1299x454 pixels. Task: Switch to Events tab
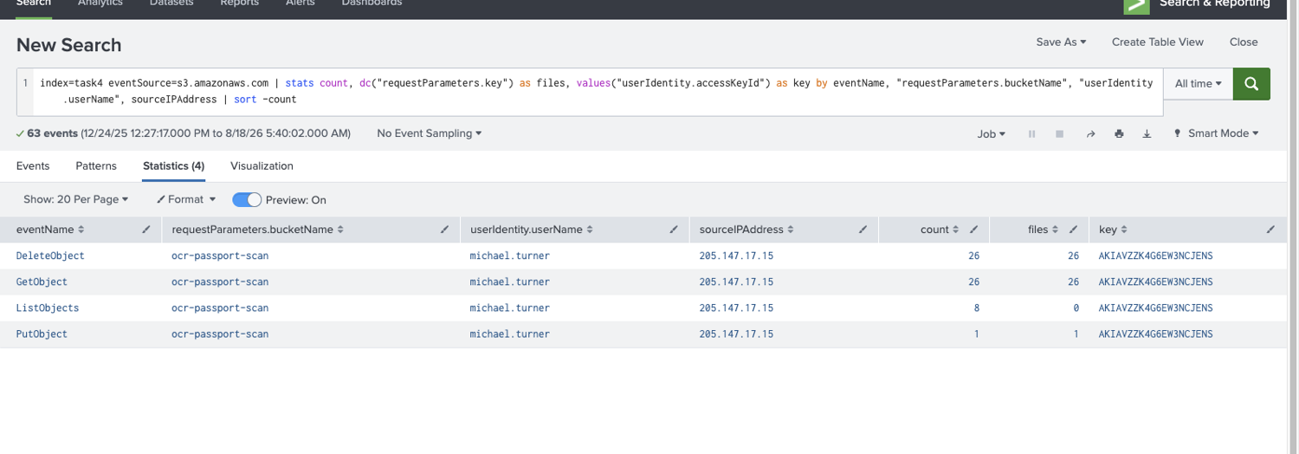pyautogui.click(x=33, y=165)
